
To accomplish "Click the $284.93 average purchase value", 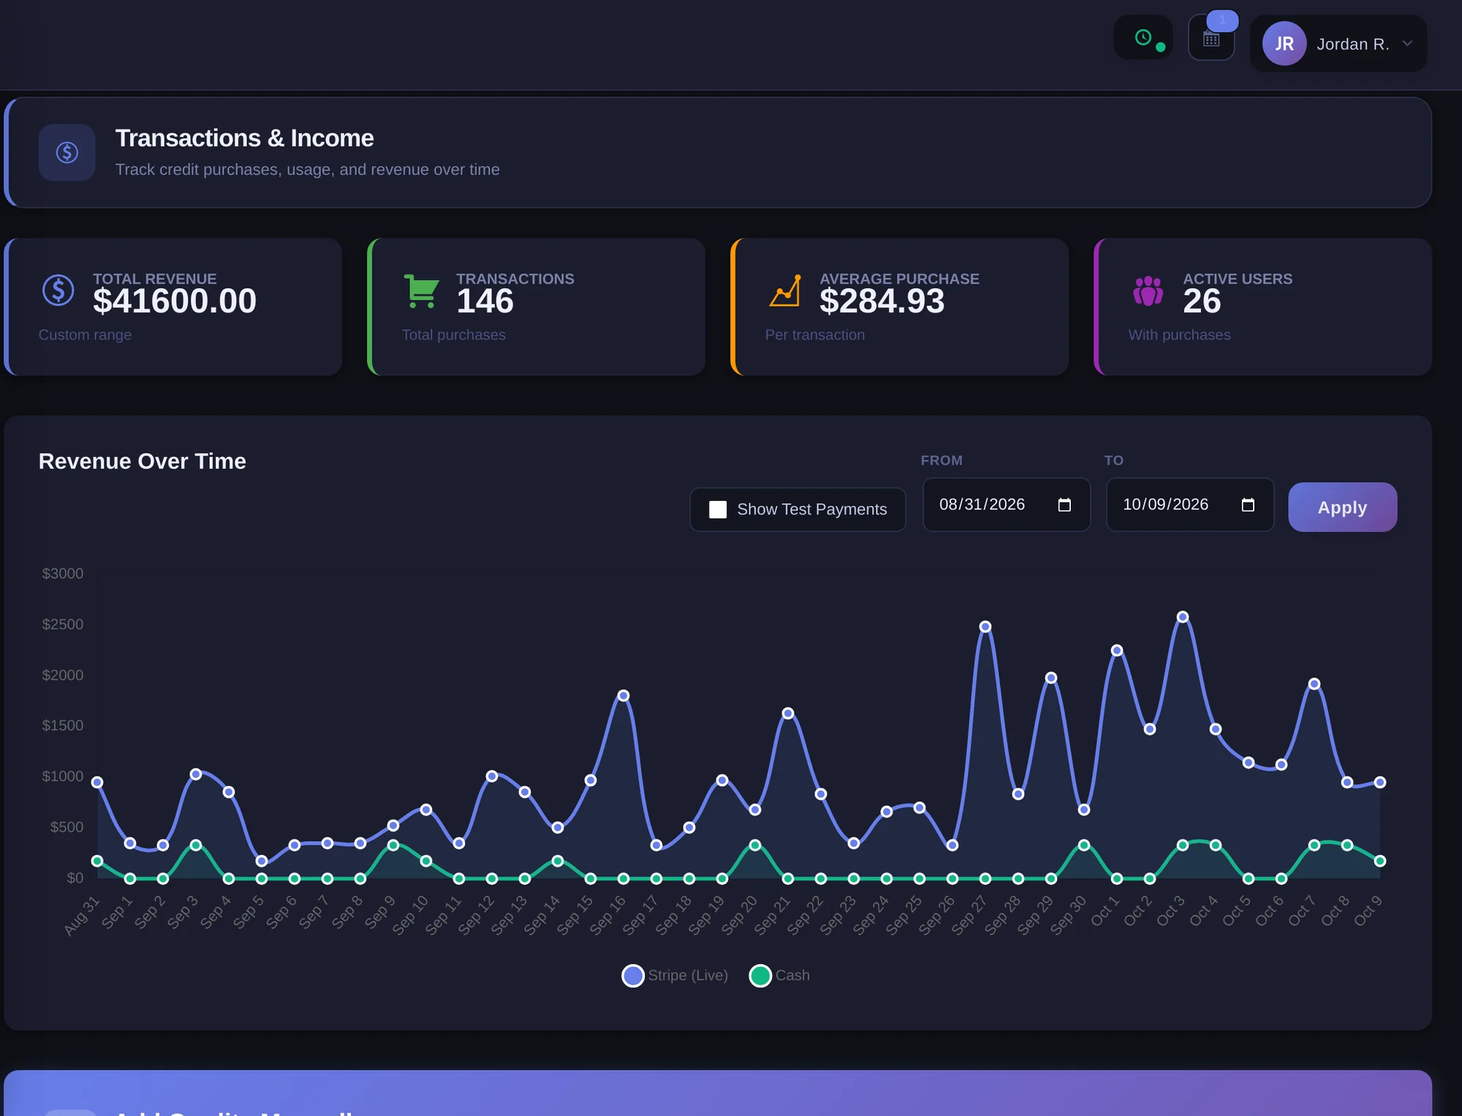I will [x=882, y=301].
